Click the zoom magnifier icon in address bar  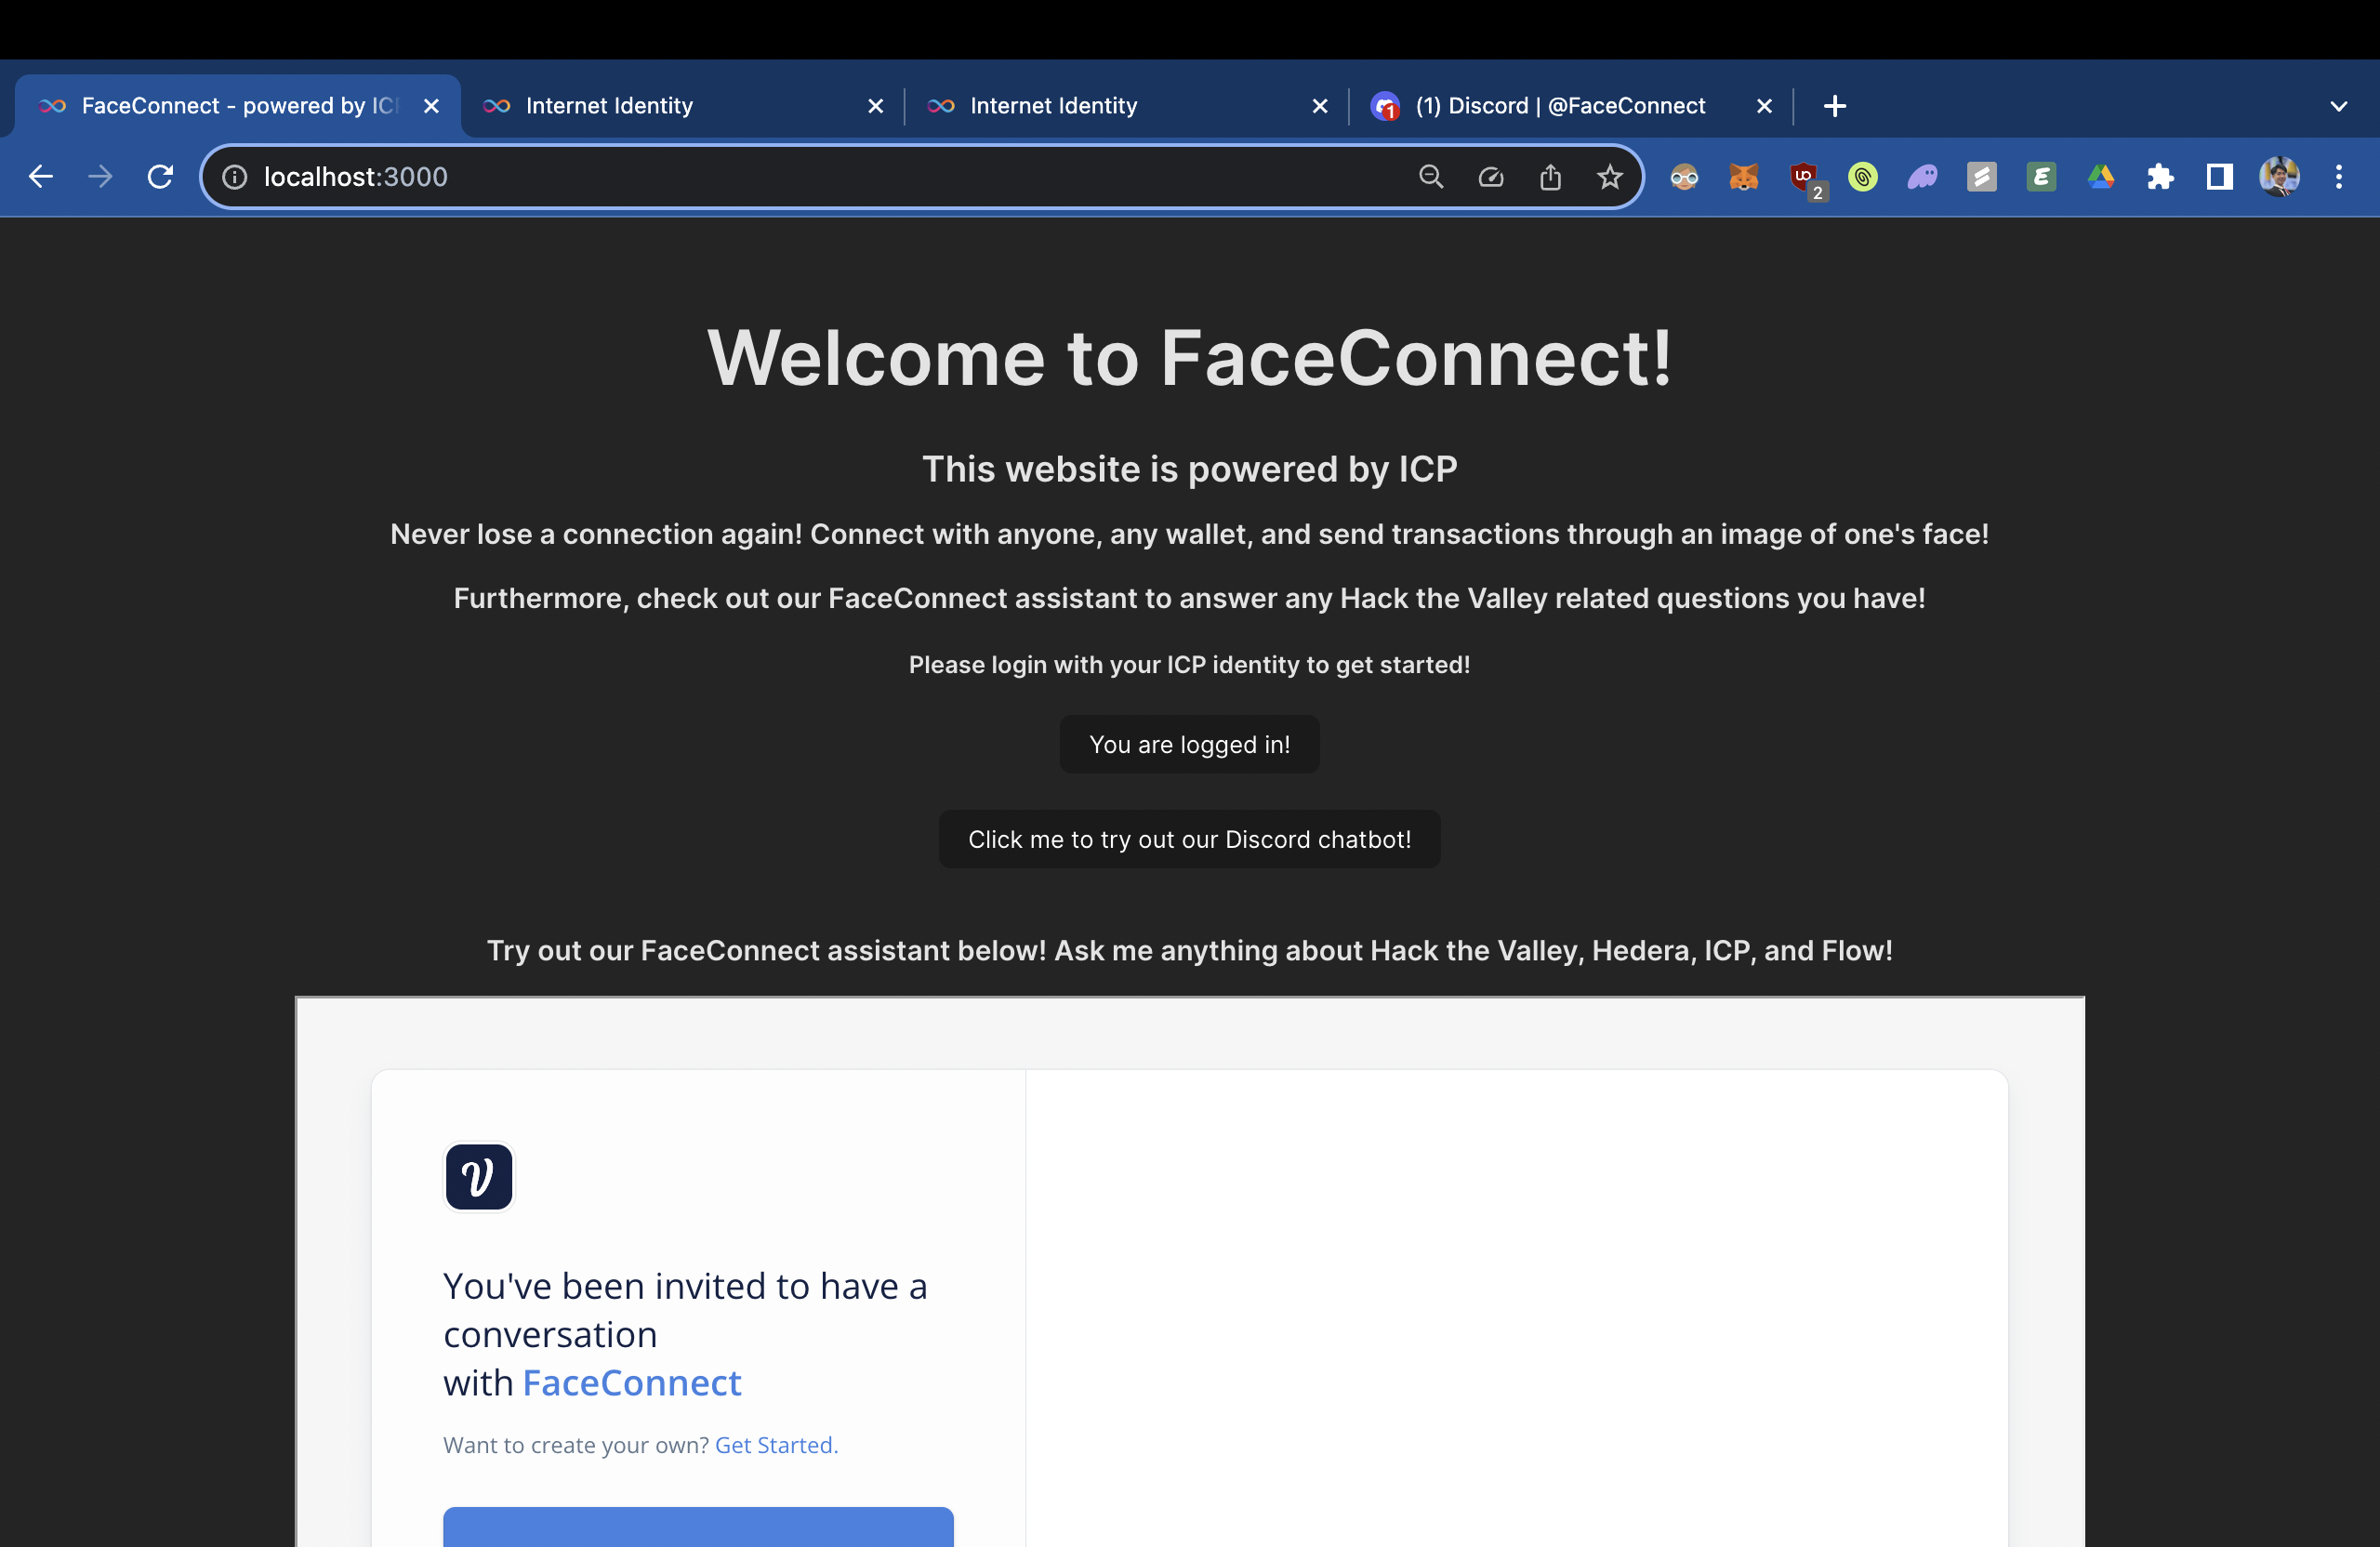point(1431,177)
